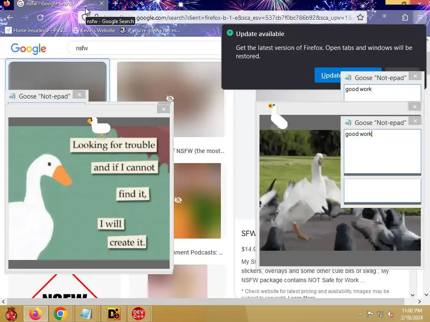The height and width of the screenshot is (322, 430).
Task: Click into the upper right Goose Not-epad text area
Action: pos(382,93)
